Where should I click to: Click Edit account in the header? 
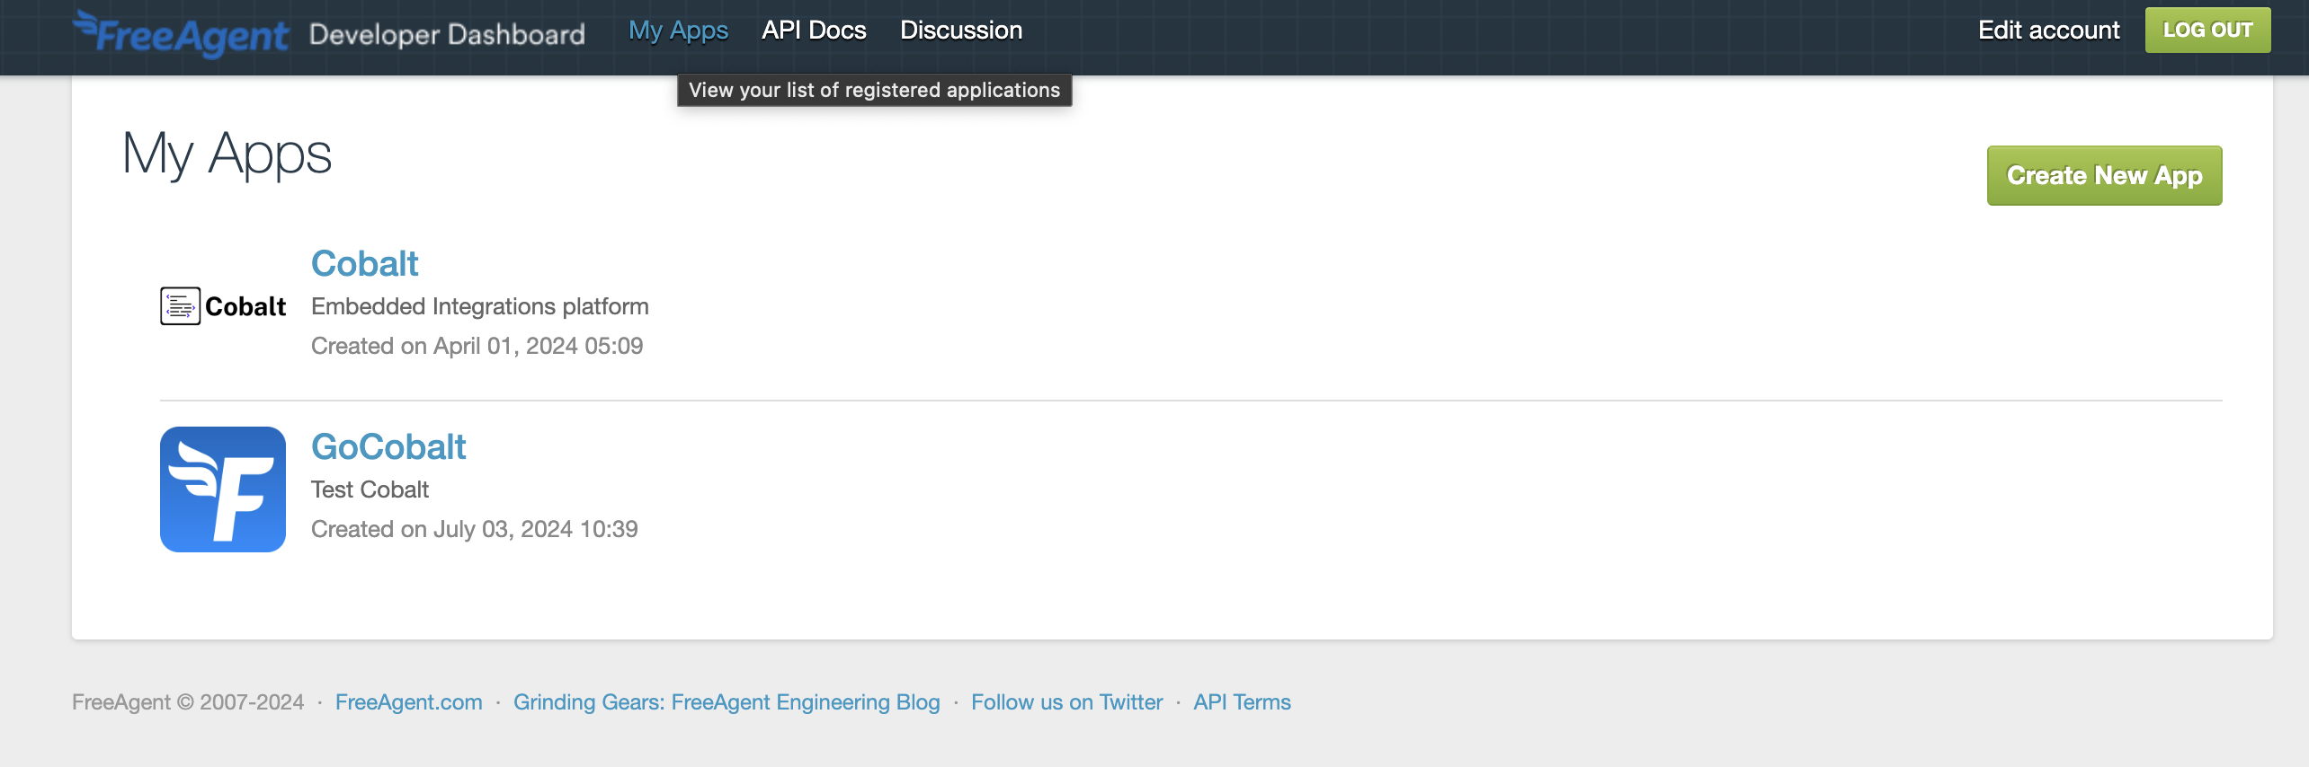(x=2048, y=31)
